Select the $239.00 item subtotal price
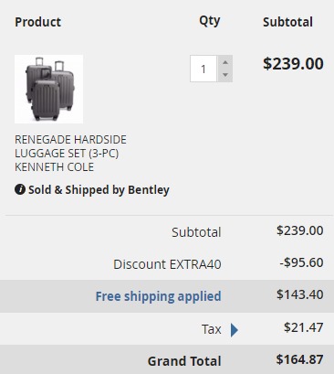The height and width of the screenshot is (374, 334). pos(293,64)
